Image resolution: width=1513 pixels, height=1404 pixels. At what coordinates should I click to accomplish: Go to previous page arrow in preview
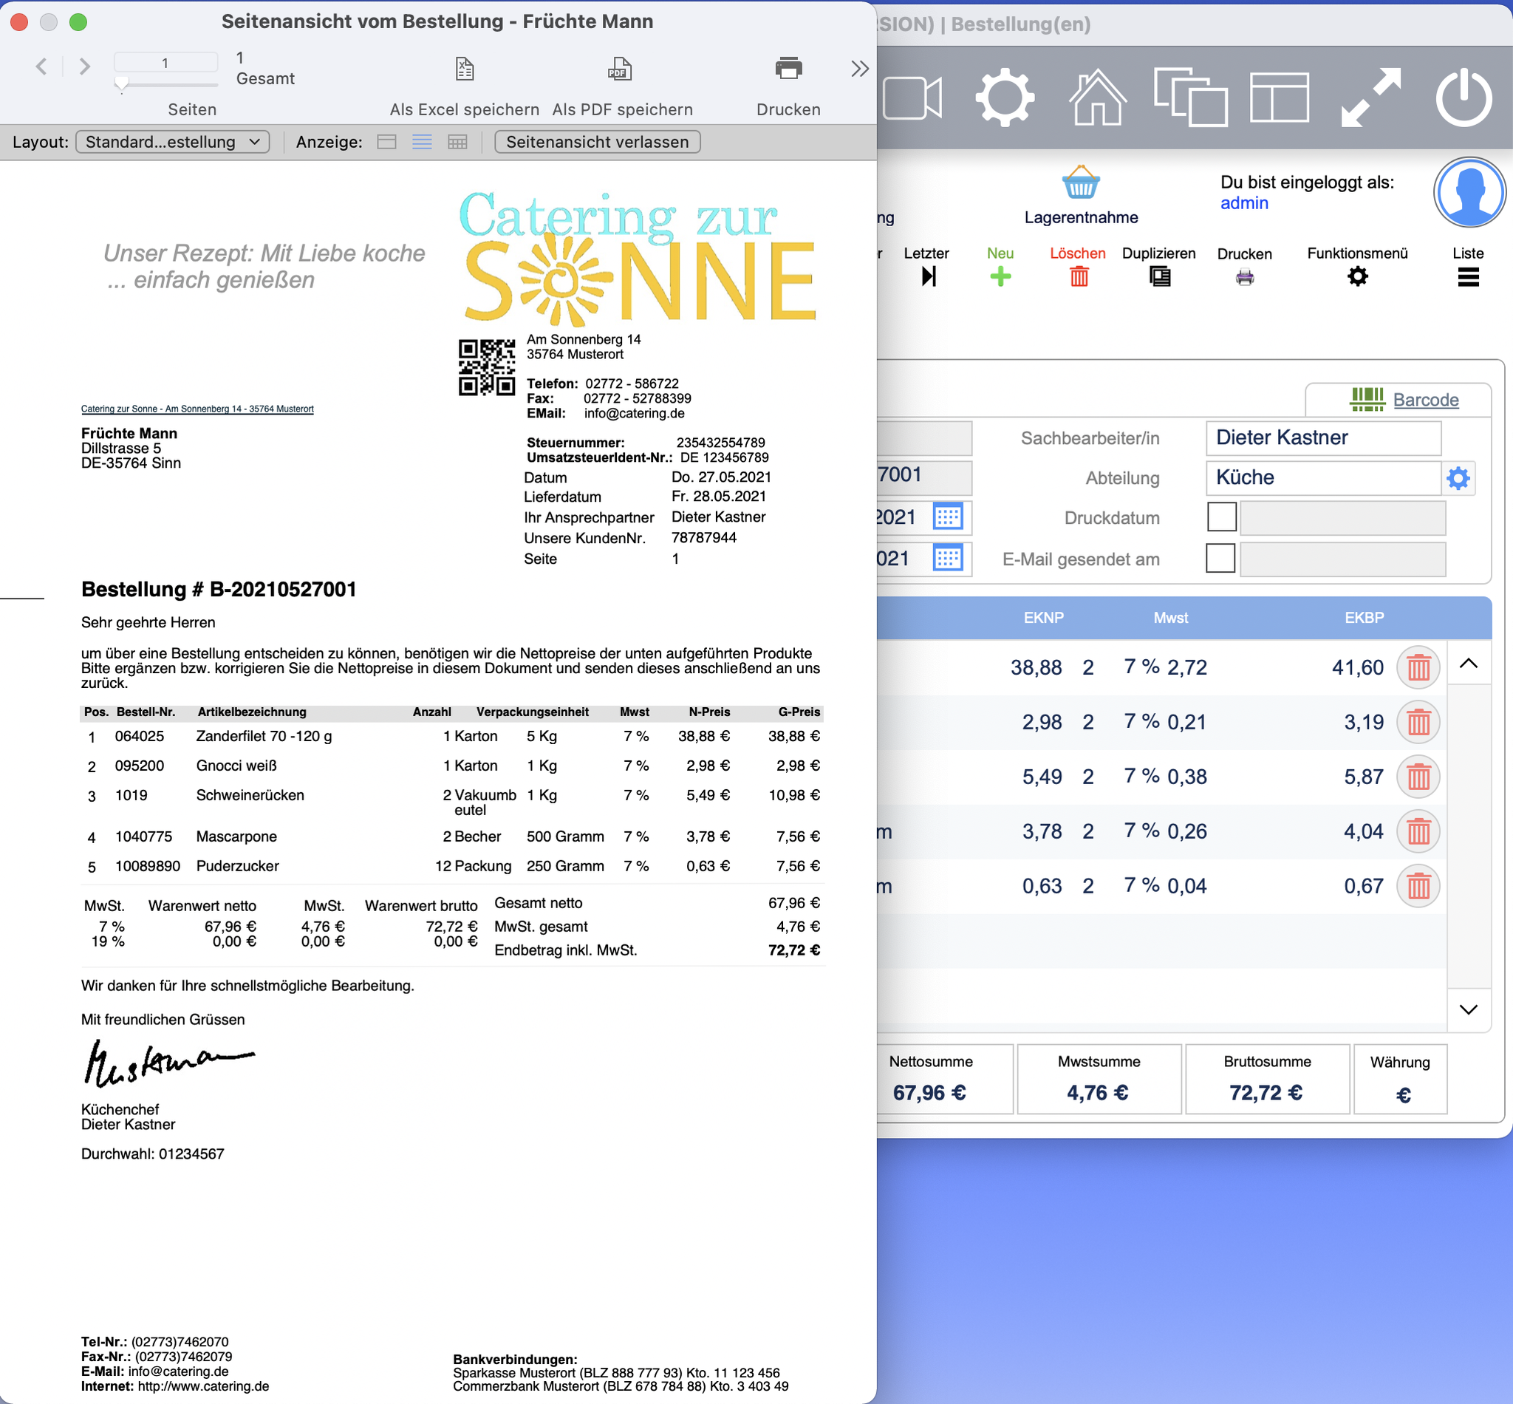[x=42, y=67]
